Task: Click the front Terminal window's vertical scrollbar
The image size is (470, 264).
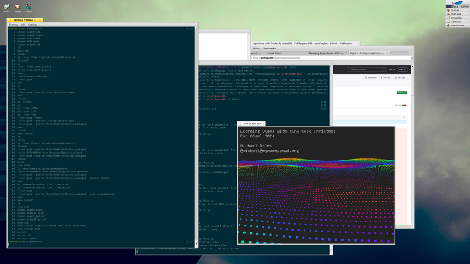Action: 196,136
